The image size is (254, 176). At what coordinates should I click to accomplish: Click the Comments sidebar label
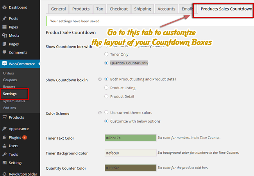18,53
